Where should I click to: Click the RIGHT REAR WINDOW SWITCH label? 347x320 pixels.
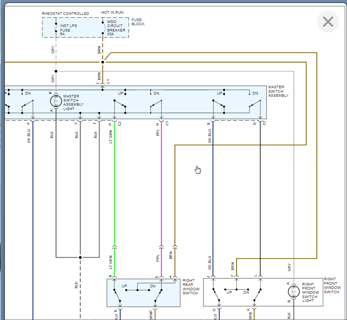191,287
